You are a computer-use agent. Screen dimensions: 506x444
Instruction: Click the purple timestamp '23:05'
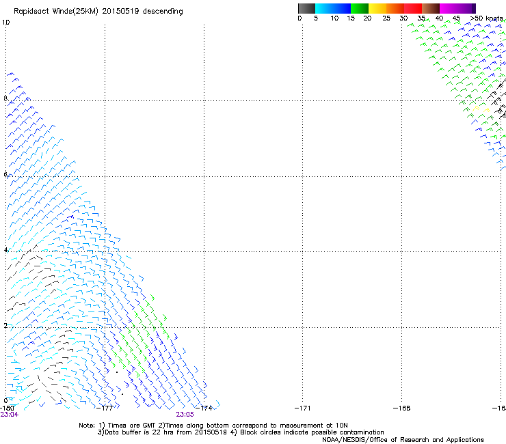185,415
